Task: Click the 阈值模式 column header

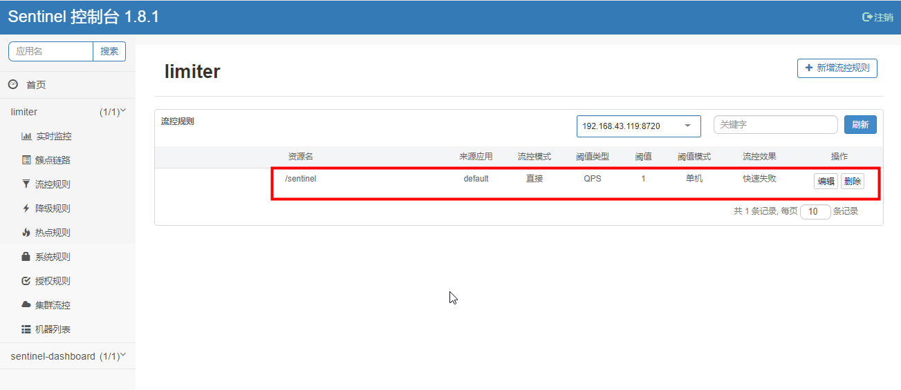Action: pos(694,157)
